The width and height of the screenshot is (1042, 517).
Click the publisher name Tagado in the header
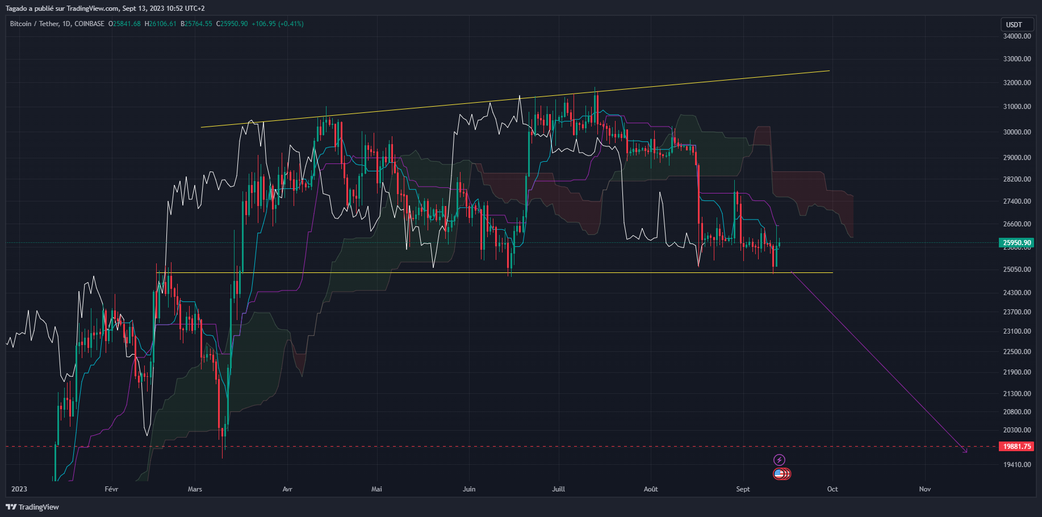click(17, 9)
